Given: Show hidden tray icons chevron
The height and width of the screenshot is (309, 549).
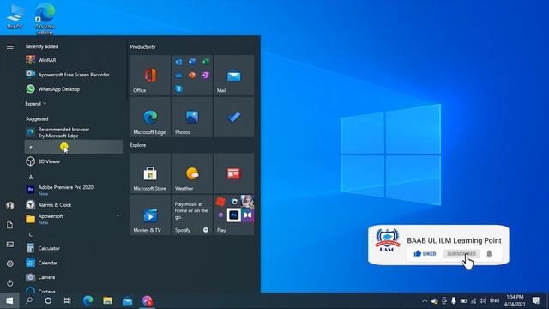Looking at the screenshot, I should pyautogui.click(x=425, y=300).
